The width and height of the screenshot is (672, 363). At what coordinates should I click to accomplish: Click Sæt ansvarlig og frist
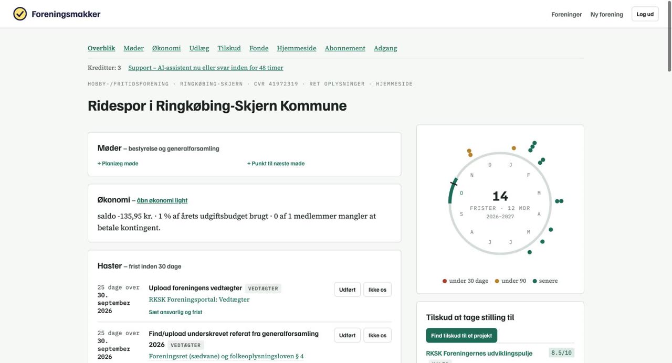175,312
